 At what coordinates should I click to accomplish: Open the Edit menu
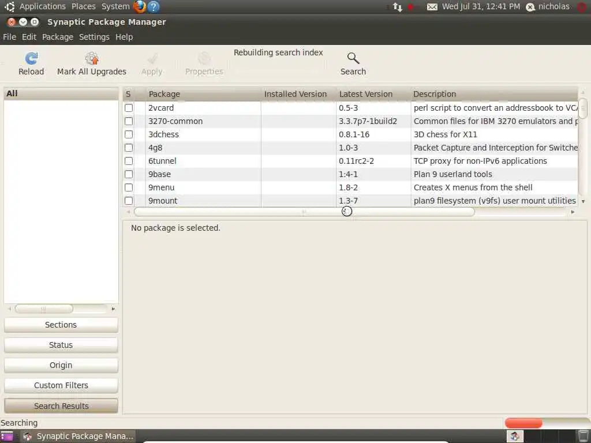coord(29,37)
